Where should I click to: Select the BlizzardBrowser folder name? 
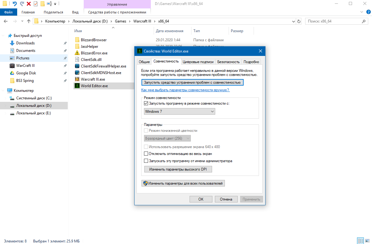click(x=94, y=40)
